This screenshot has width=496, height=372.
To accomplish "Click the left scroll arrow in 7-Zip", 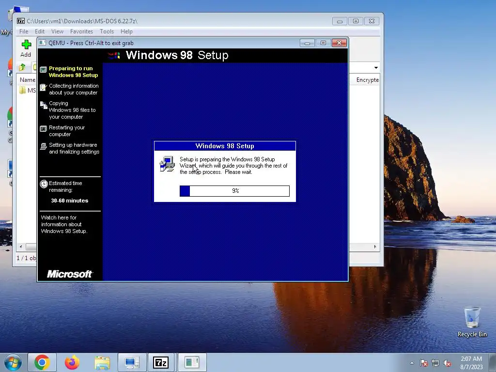I will pos(21,247).
